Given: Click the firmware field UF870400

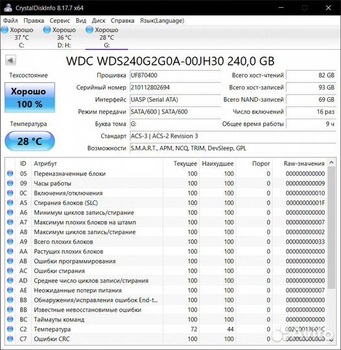Looking at the screenshot, I should (175, 75).
